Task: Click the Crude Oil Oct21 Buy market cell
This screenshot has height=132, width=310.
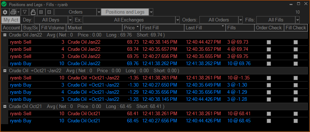Action: [84, 121]
